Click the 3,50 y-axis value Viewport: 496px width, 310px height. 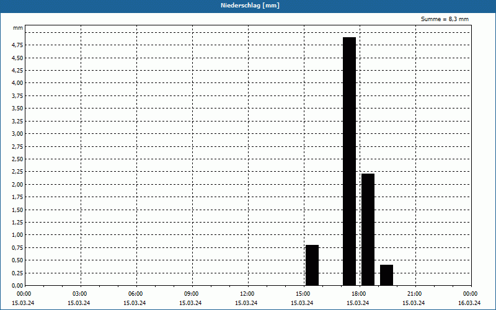17,108
